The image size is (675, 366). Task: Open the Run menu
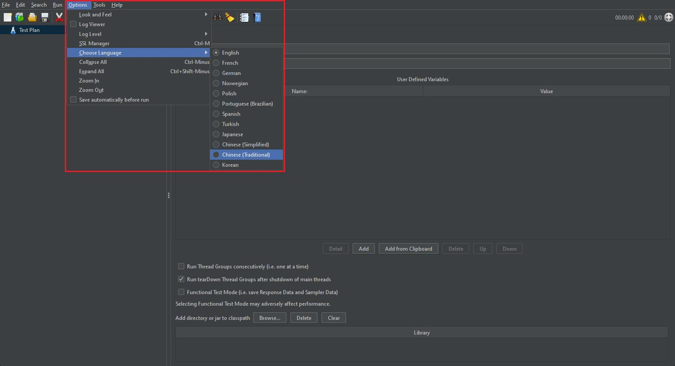click(x=57, y=5)
